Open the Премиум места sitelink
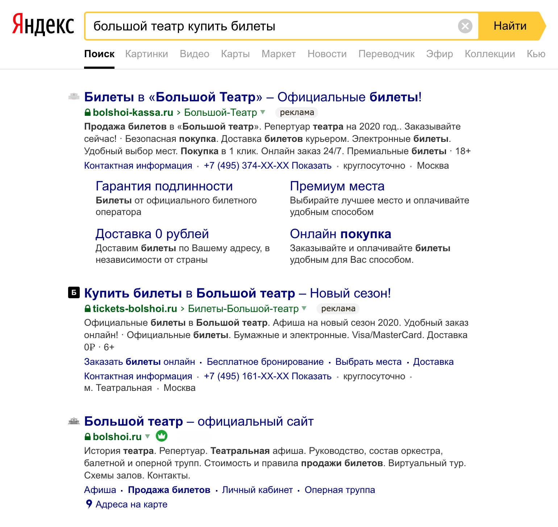The image size is (558, 527). pos(337,186)
